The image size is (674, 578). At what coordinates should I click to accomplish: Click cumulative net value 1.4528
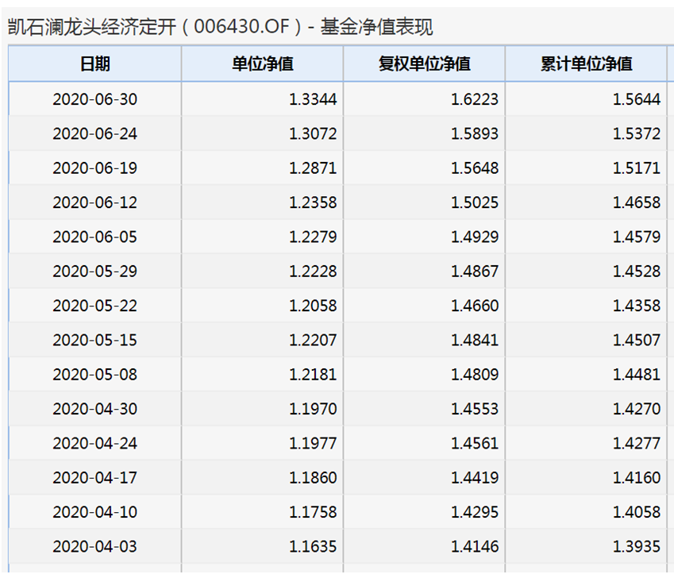(x=637, y=272)
